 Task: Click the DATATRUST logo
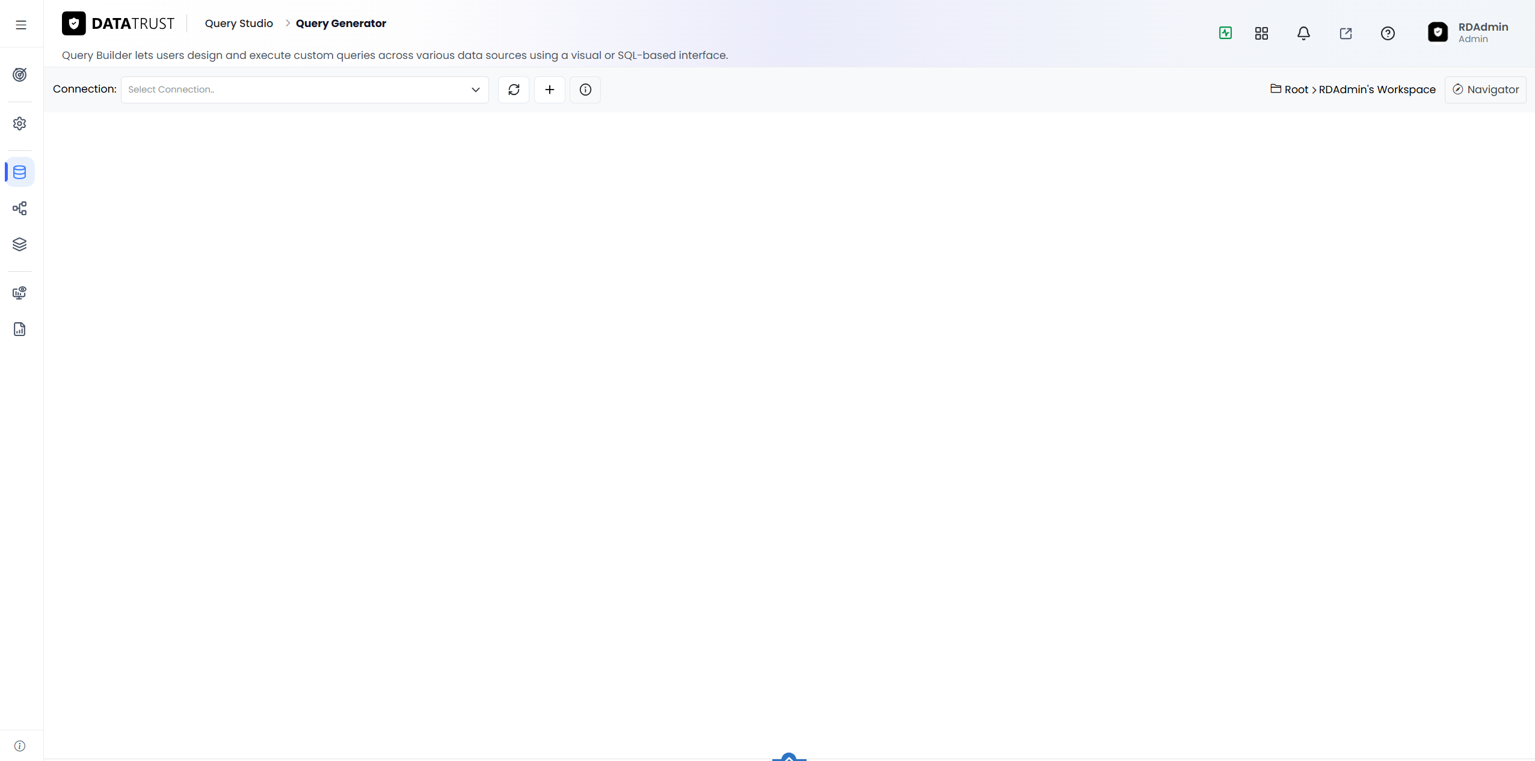(x=118, y=23)
